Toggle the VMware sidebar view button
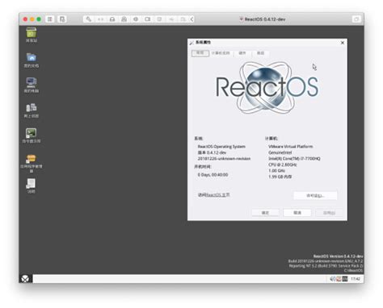 [x=50, y=19]
